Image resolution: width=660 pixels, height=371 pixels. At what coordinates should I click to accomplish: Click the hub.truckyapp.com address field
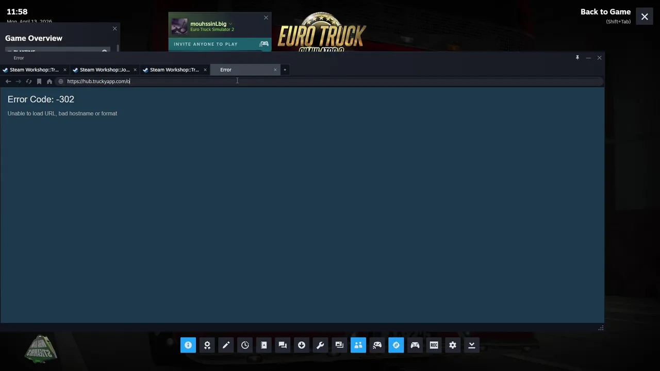point(330,81)
